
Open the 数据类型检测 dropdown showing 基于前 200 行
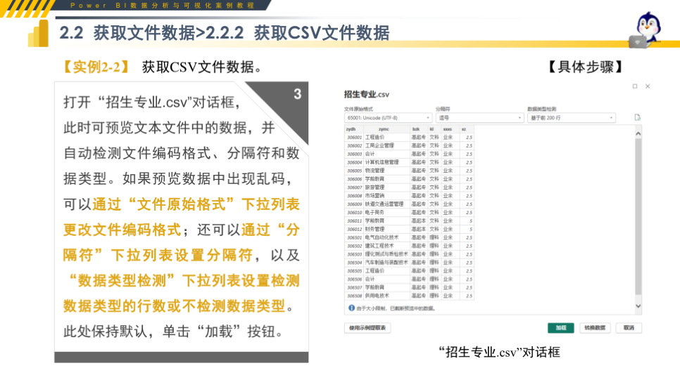pyautogui.click(x=571, y=118)
